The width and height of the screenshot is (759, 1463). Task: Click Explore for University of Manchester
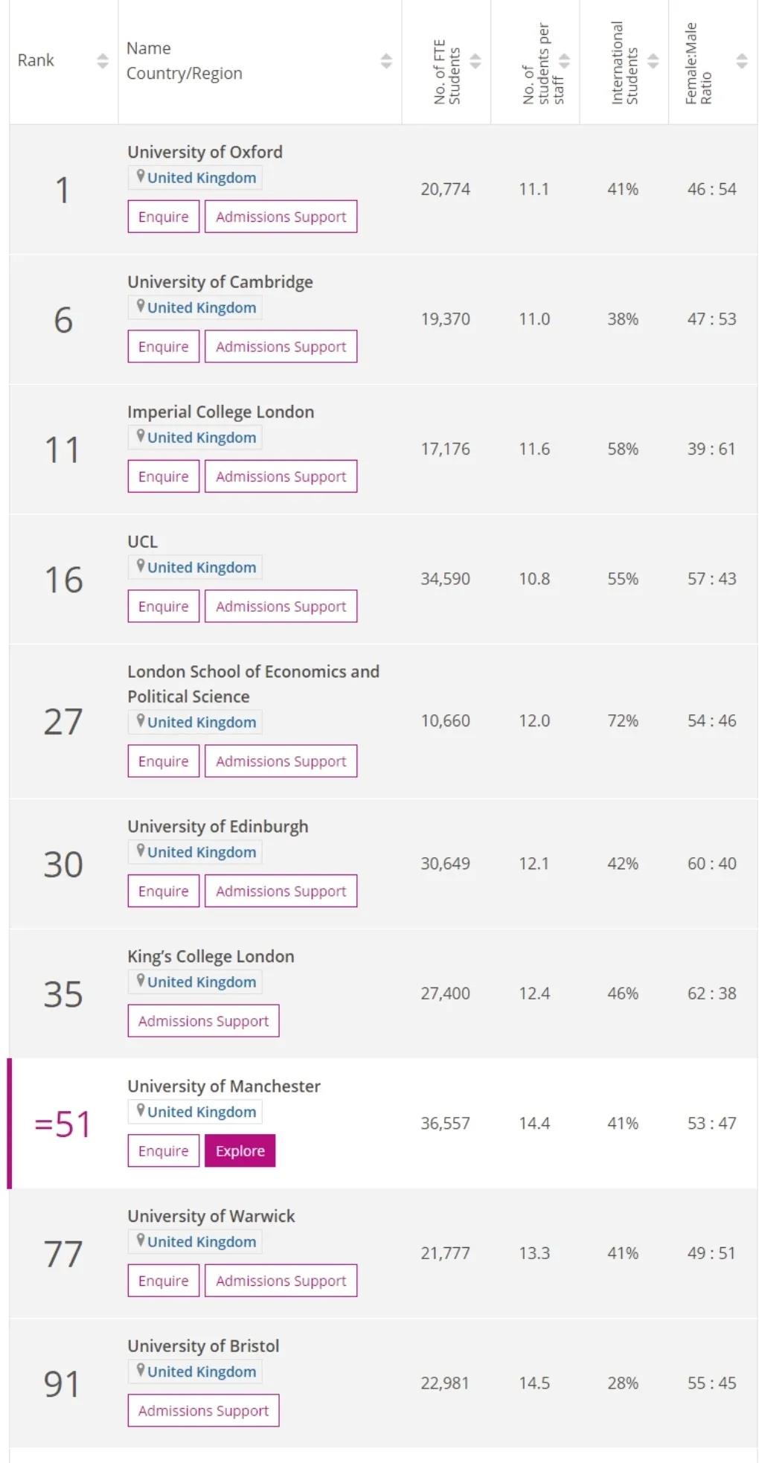point(240,1150)
